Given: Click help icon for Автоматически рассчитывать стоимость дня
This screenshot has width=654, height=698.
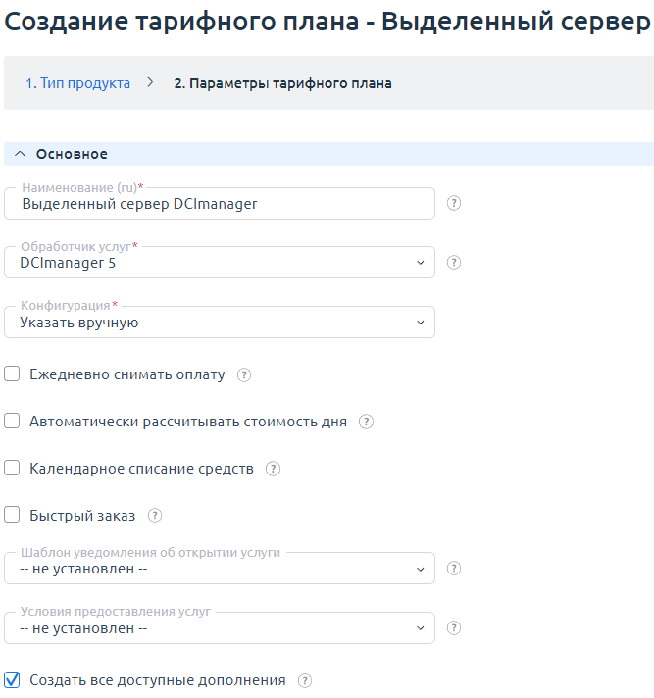Looking at the screenshot, I should pyautogui.click(x=366, y=422).
